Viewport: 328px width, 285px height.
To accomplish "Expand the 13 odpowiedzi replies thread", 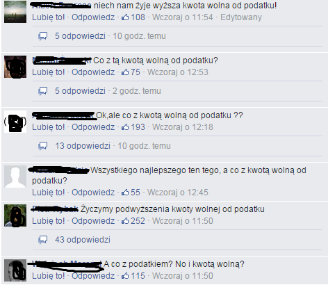I will [x=83, y=146].
